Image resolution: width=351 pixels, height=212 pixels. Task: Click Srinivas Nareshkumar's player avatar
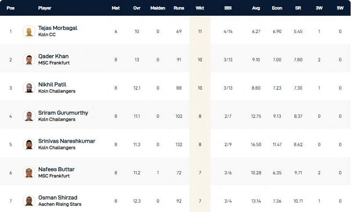click(x=29, y=144)
